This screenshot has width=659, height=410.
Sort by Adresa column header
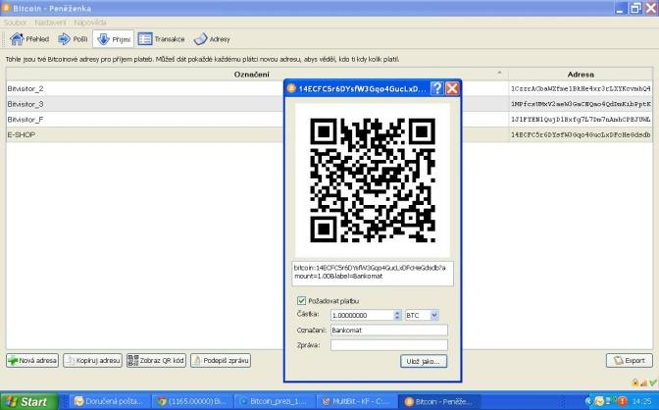coord(581,75)
